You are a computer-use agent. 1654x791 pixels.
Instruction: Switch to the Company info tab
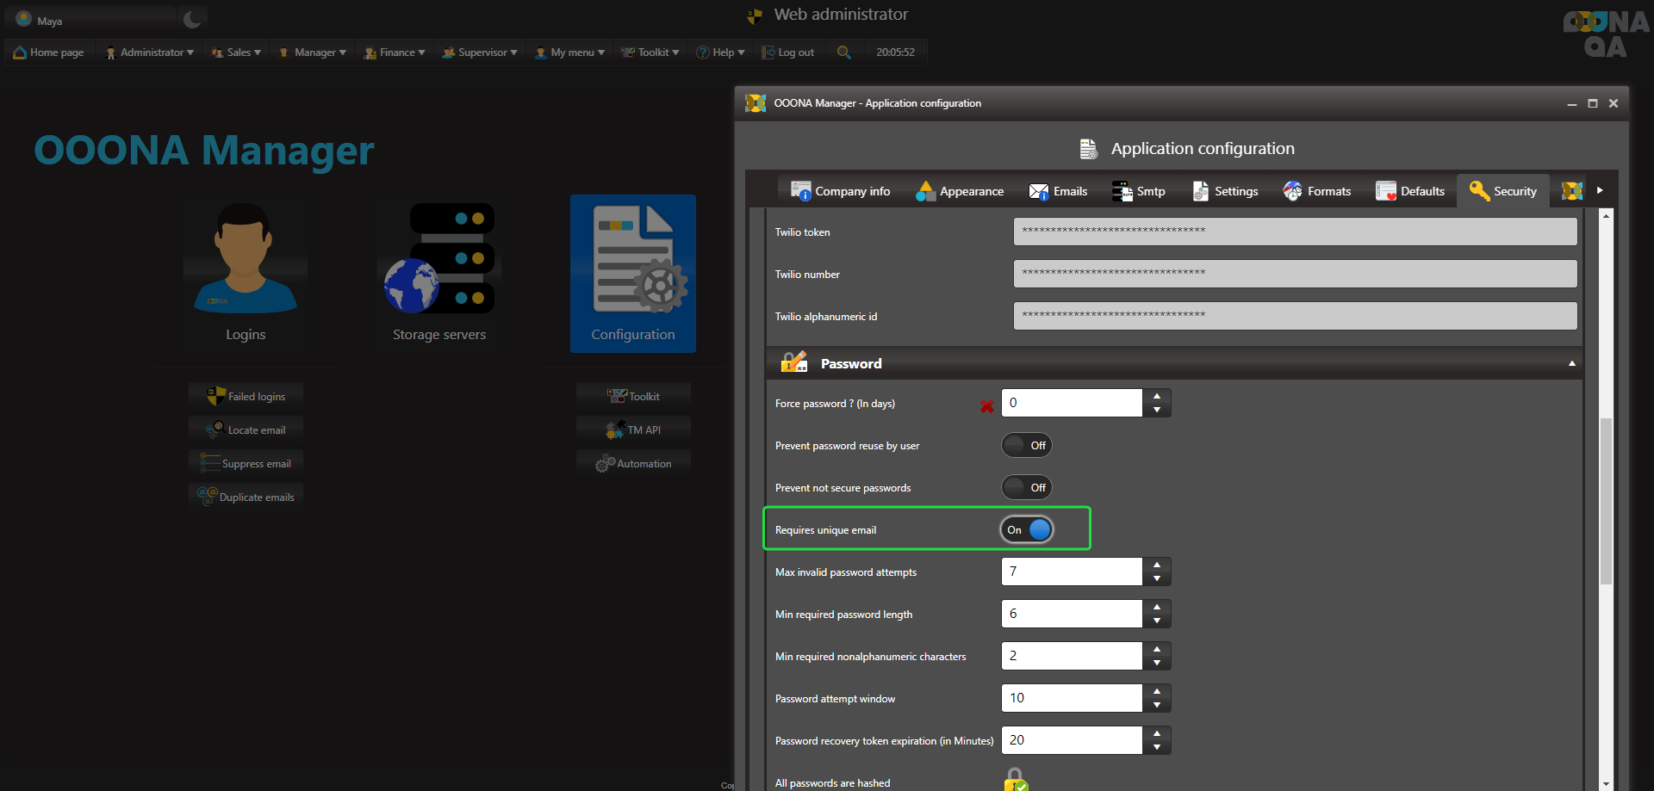[840, 191]
